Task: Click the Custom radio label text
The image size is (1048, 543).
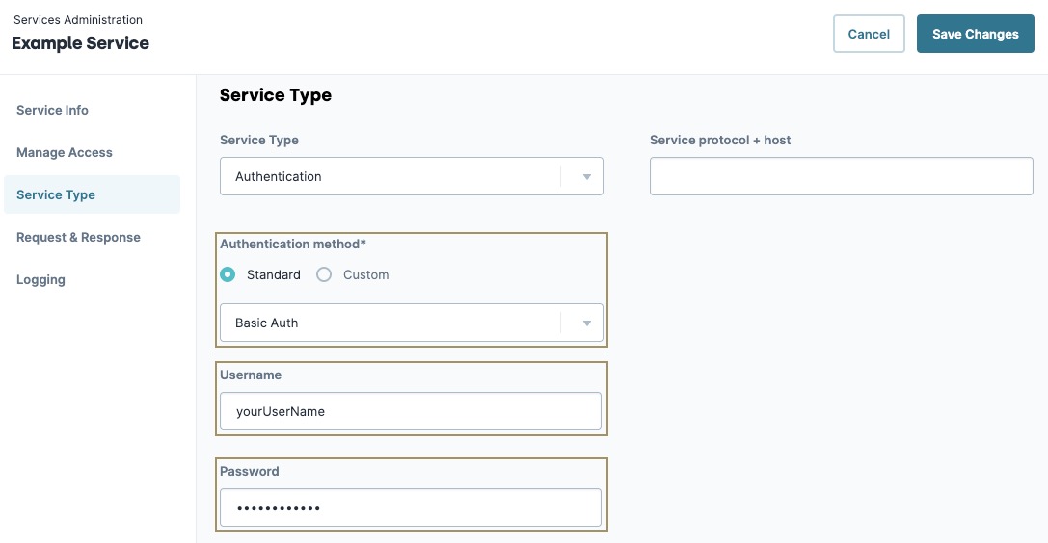Action: pos(365,274)
